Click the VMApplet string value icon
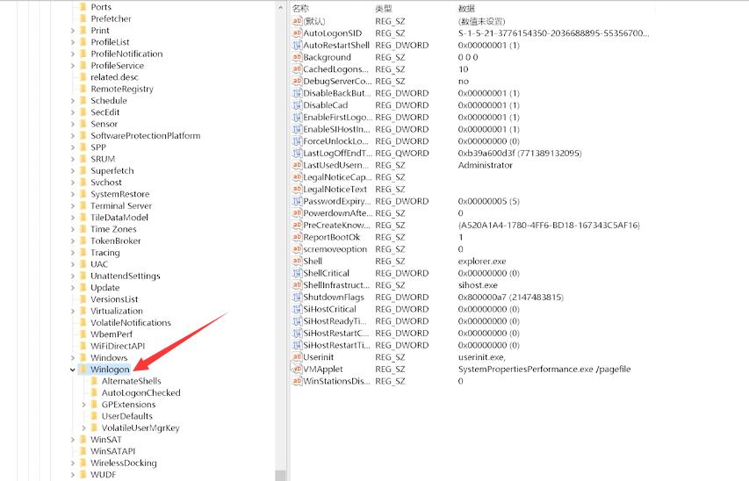 (x=297, y=369)
